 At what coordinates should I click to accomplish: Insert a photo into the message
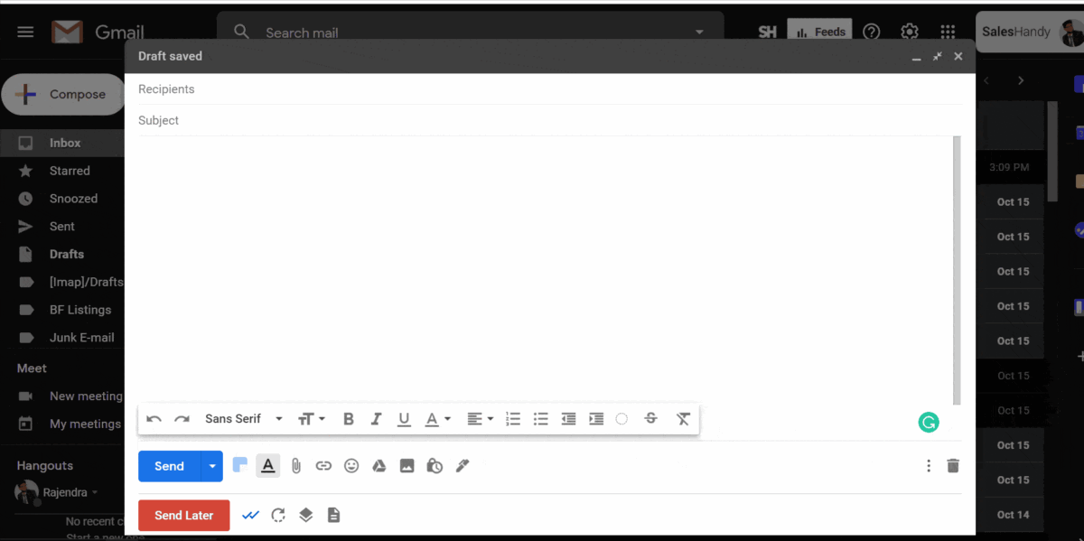click(x=406, y=465)
